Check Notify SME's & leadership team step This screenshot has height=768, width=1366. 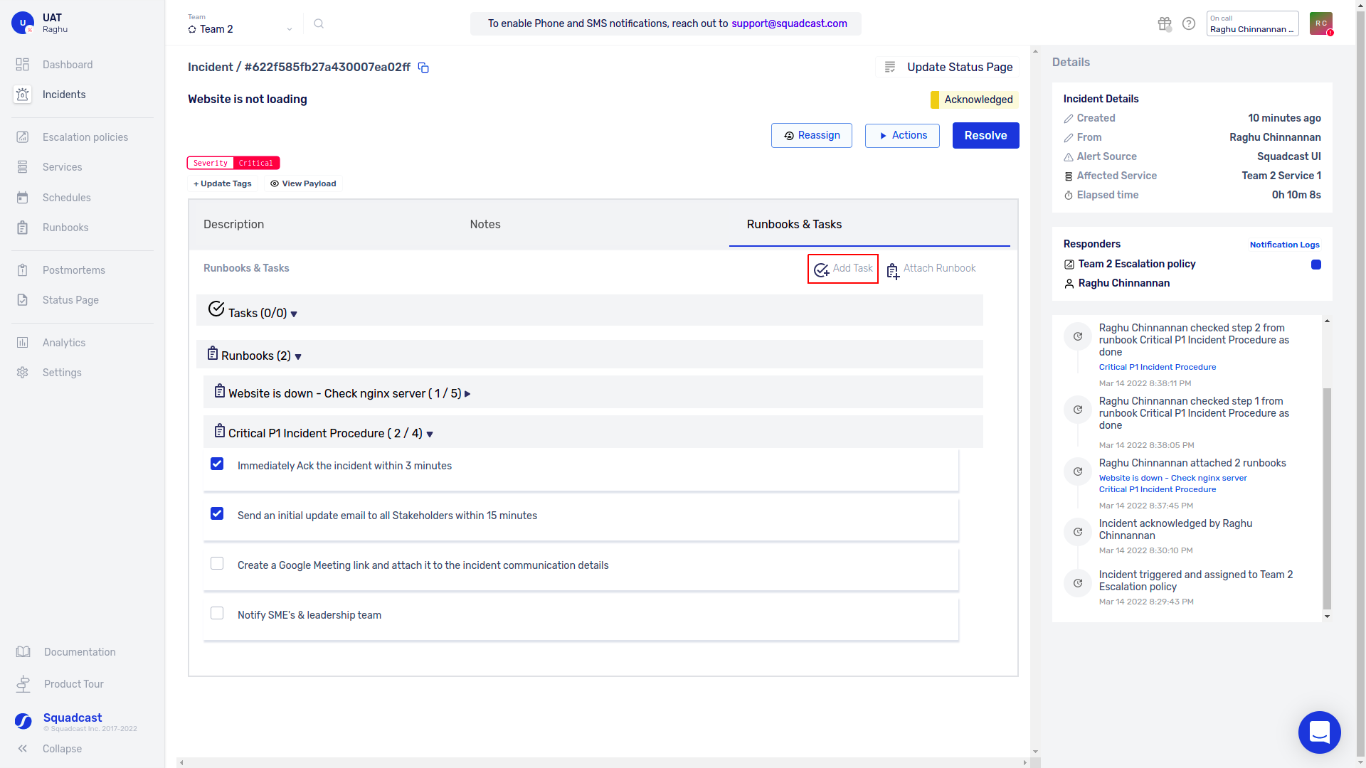pyautogui.click(x=217, y=614)
